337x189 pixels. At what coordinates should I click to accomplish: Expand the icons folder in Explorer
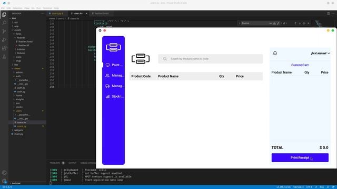coord(18,57)
